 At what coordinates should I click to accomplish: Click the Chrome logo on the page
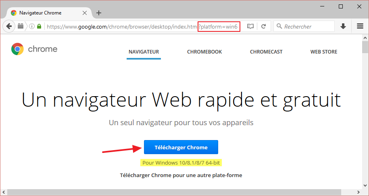[17, 49]
